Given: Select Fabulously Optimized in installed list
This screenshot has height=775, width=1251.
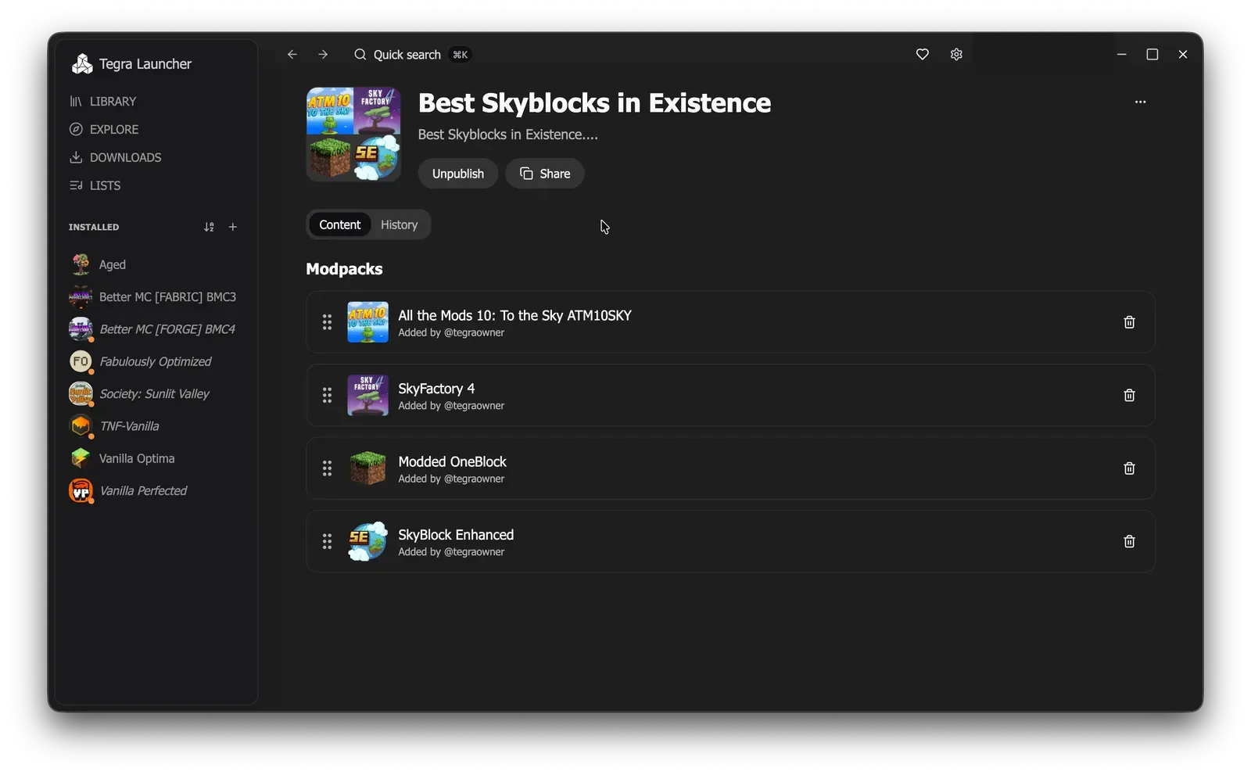Looking at the screenshot, I should coord(141,361).
